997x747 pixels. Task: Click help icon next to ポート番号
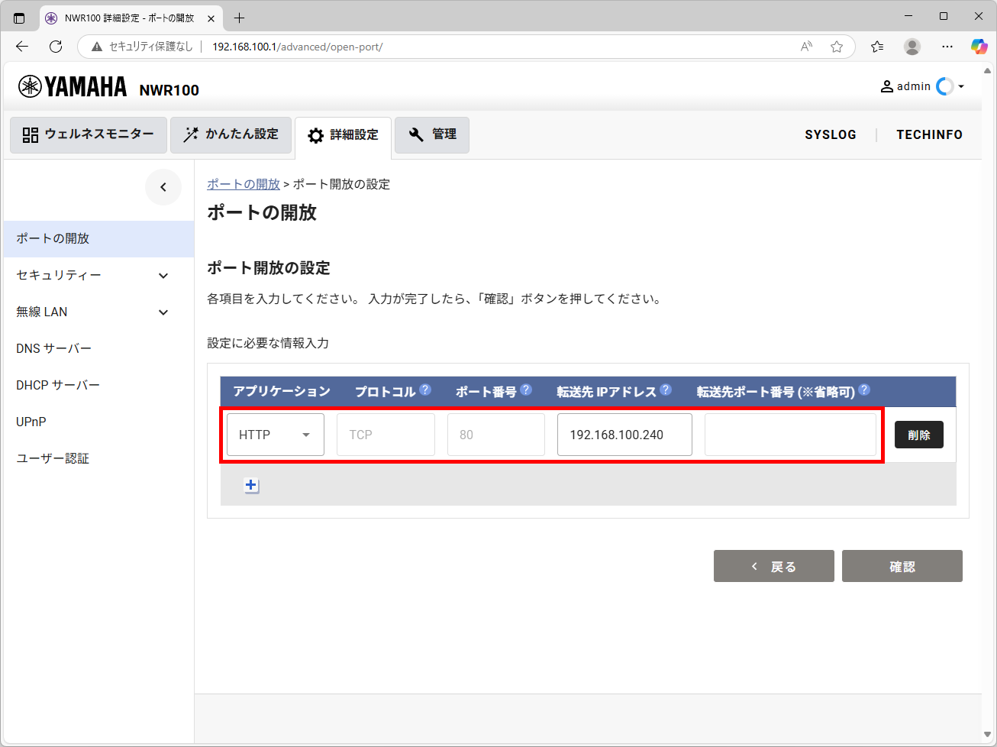pos(526,390)
